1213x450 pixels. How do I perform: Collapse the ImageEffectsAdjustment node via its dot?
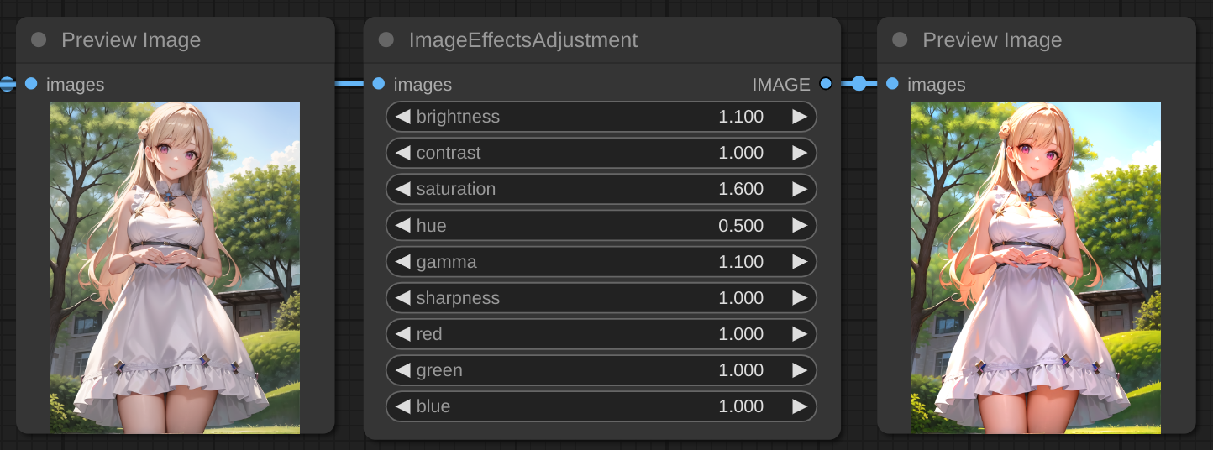(386, 40)
